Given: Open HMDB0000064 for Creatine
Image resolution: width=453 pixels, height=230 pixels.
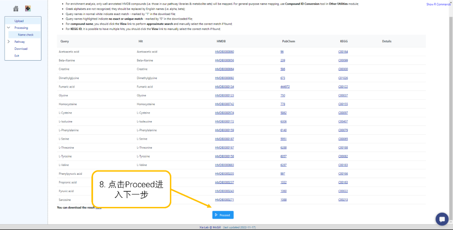Looking at the screenshot, I should pos(224,69).
